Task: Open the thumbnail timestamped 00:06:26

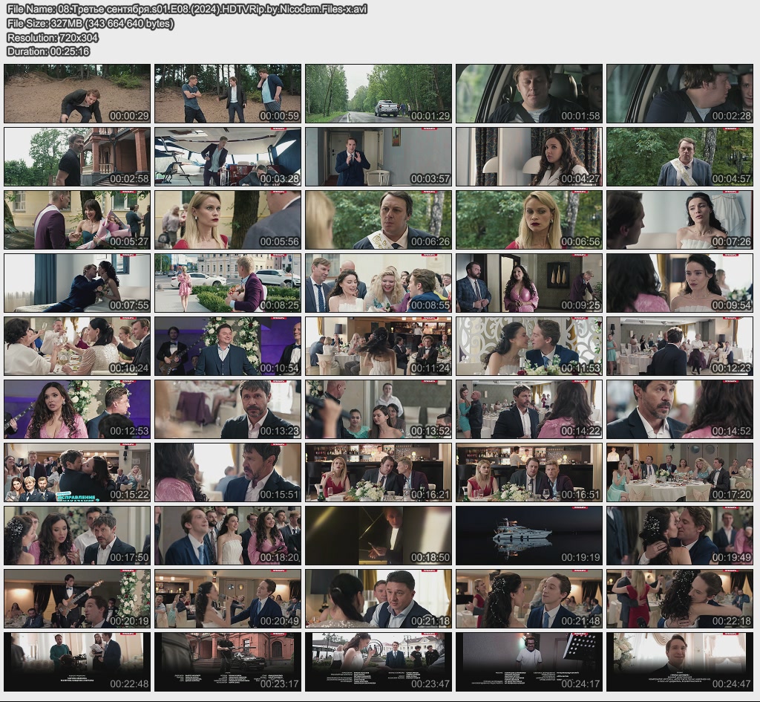Action: (x=379, y=220)
